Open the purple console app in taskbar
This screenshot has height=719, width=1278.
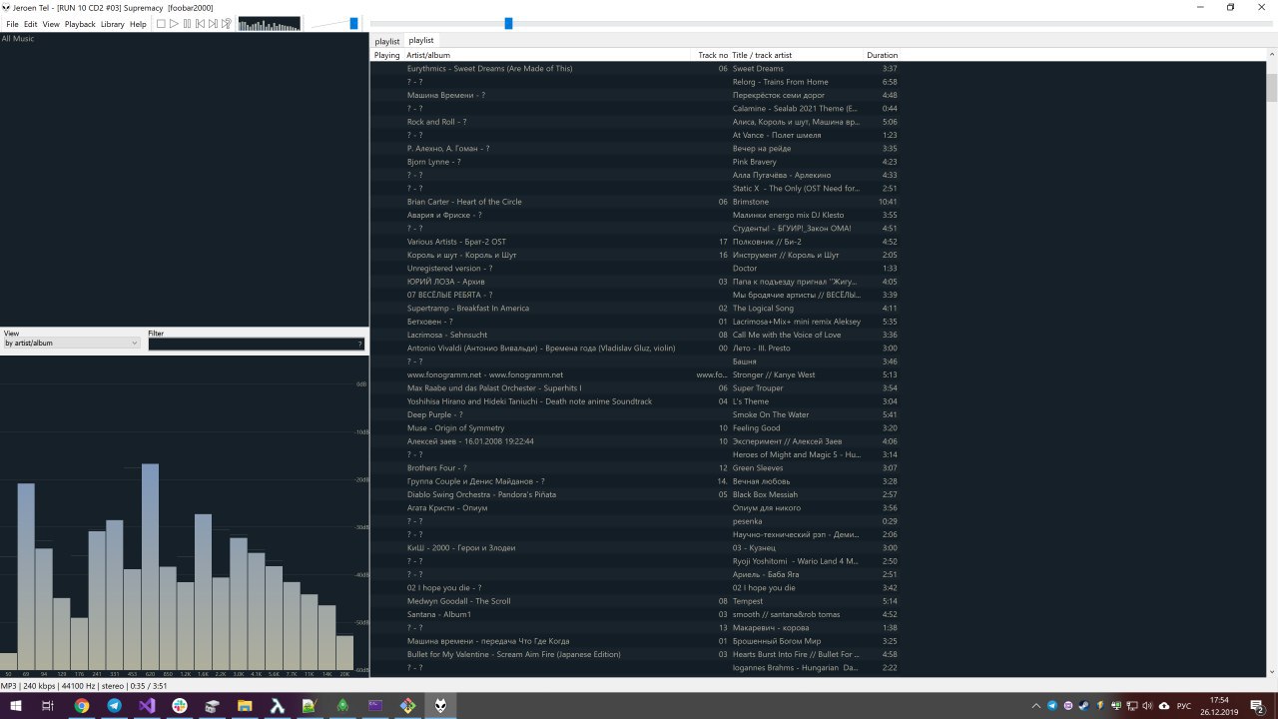375,705
